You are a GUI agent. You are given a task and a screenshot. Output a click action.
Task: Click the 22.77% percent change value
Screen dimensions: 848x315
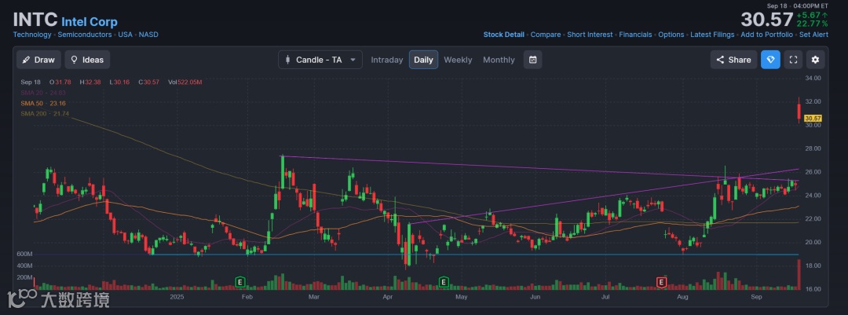[x=811, y=24]
